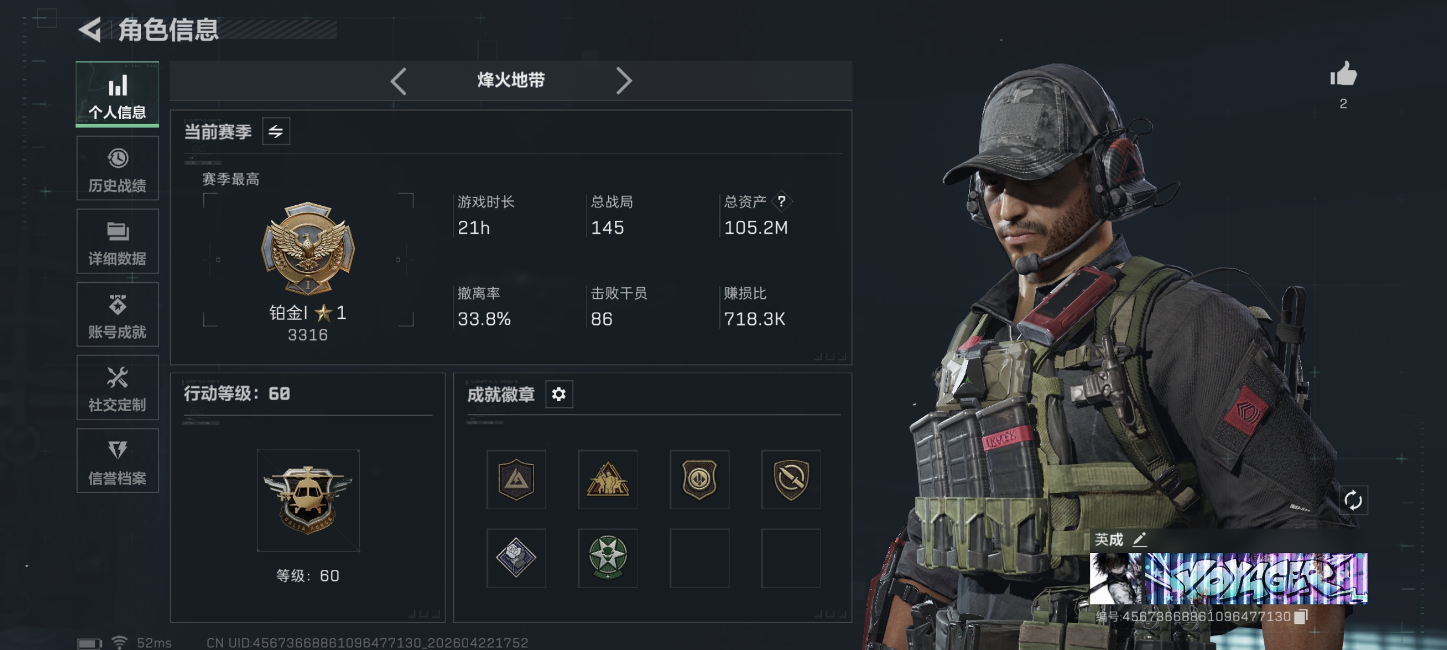Rotate the character using the refresh icon

pos(1353,499)
